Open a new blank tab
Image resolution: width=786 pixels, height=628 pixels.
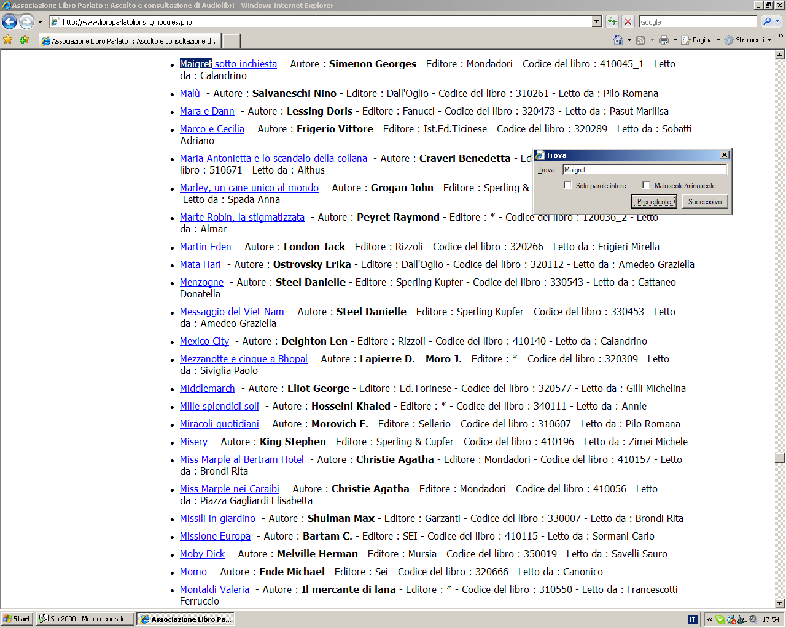pos(231,41)
